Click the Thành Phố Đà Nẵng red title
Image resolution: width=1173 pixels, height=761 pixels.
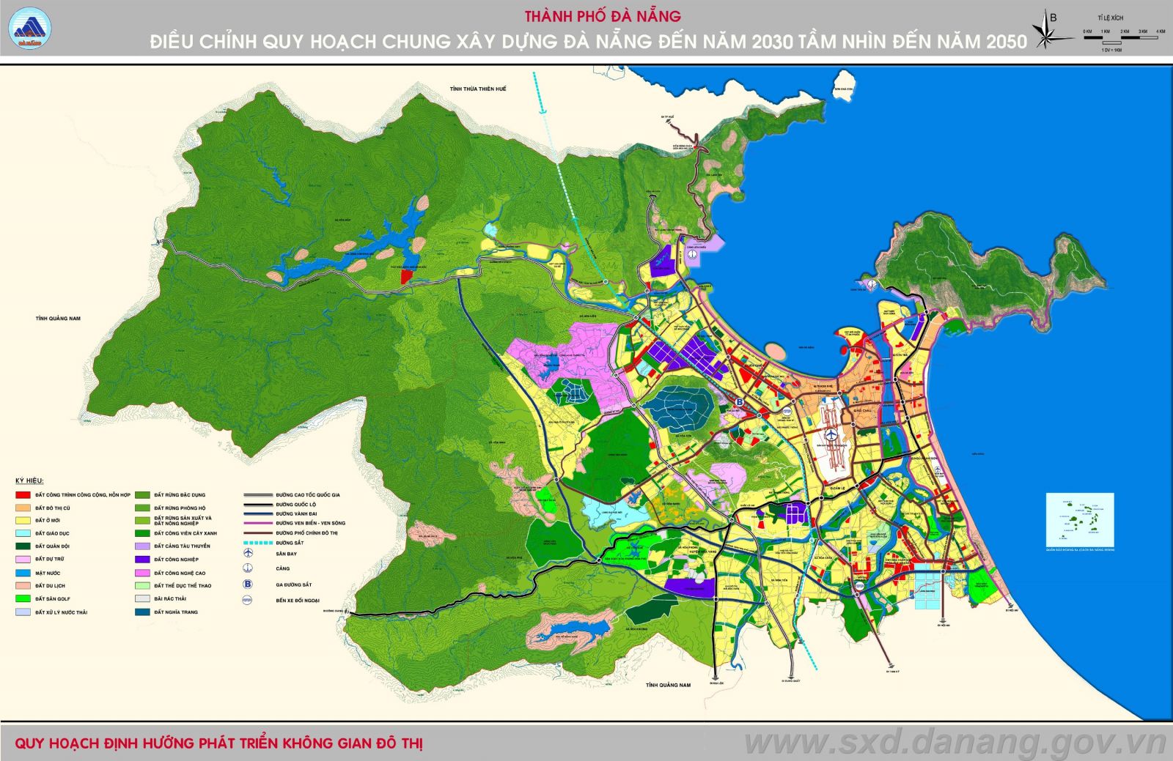[x=602, y=15]
